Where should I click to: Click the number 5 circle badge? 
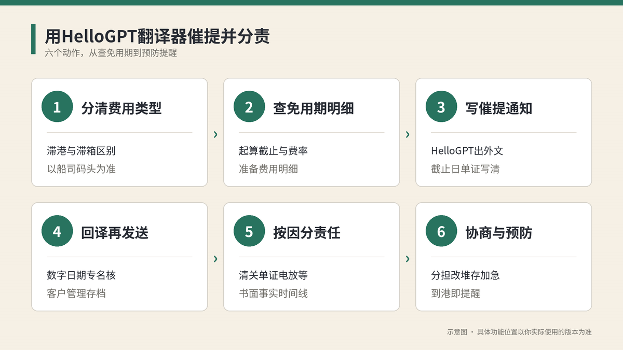pos(249,232)
